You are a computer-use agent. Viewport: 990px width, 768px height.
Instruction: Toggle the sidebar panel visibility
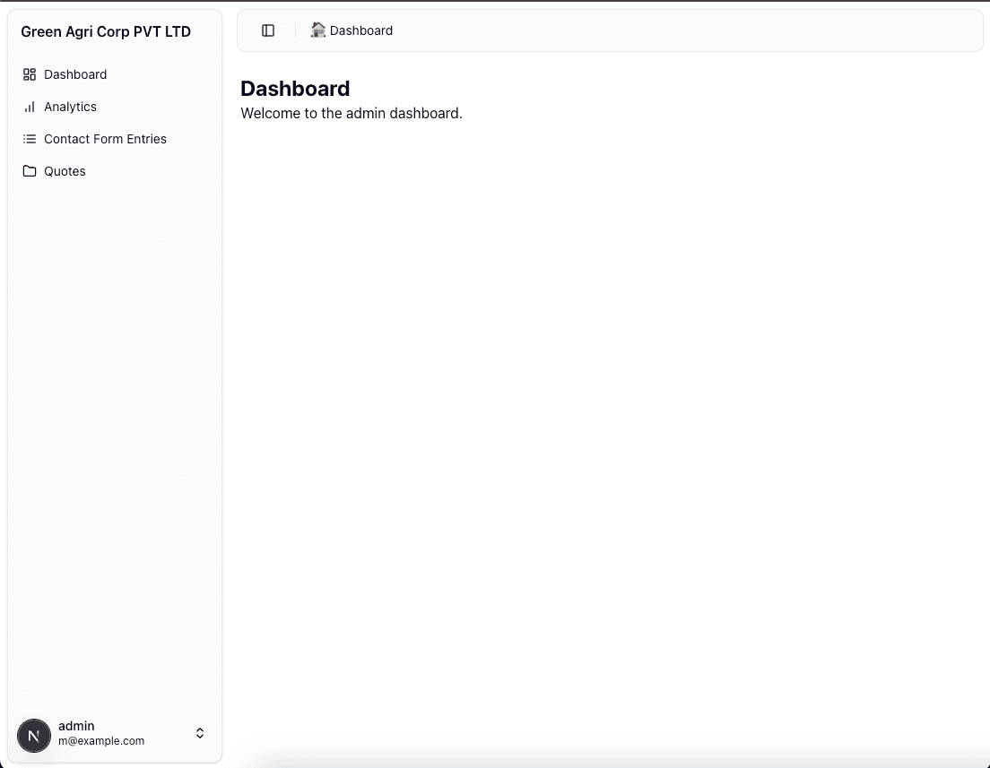point(268,30)
